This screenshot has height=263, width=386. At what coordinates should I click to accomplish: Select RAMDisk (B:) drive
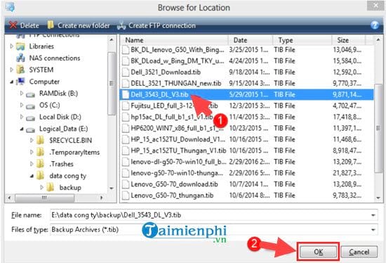(x=58, y=94)
